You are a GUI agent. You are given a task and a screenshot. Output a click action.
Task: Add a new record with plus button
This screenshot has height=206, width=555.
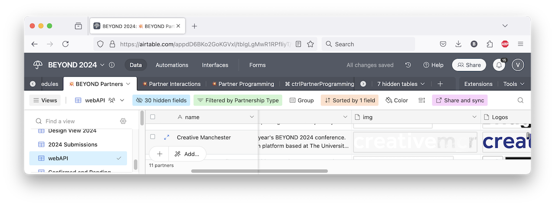pyautogui.click(x=160, y=154)
